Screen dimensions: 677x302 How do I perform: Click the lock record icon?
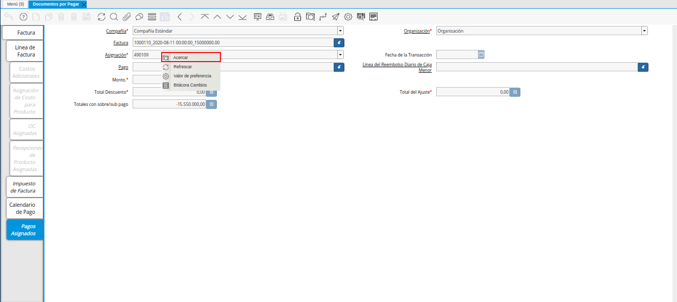tap(297, 17)
